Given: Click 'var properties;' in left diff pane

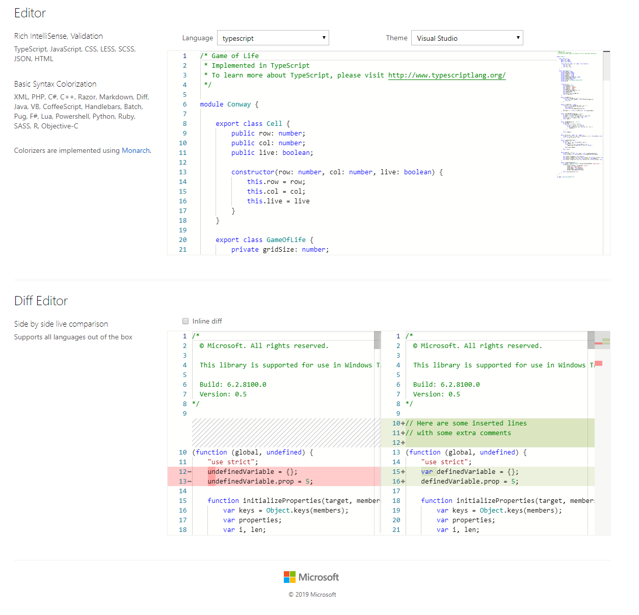Looking at the screenshot, I should pos(252,520).
